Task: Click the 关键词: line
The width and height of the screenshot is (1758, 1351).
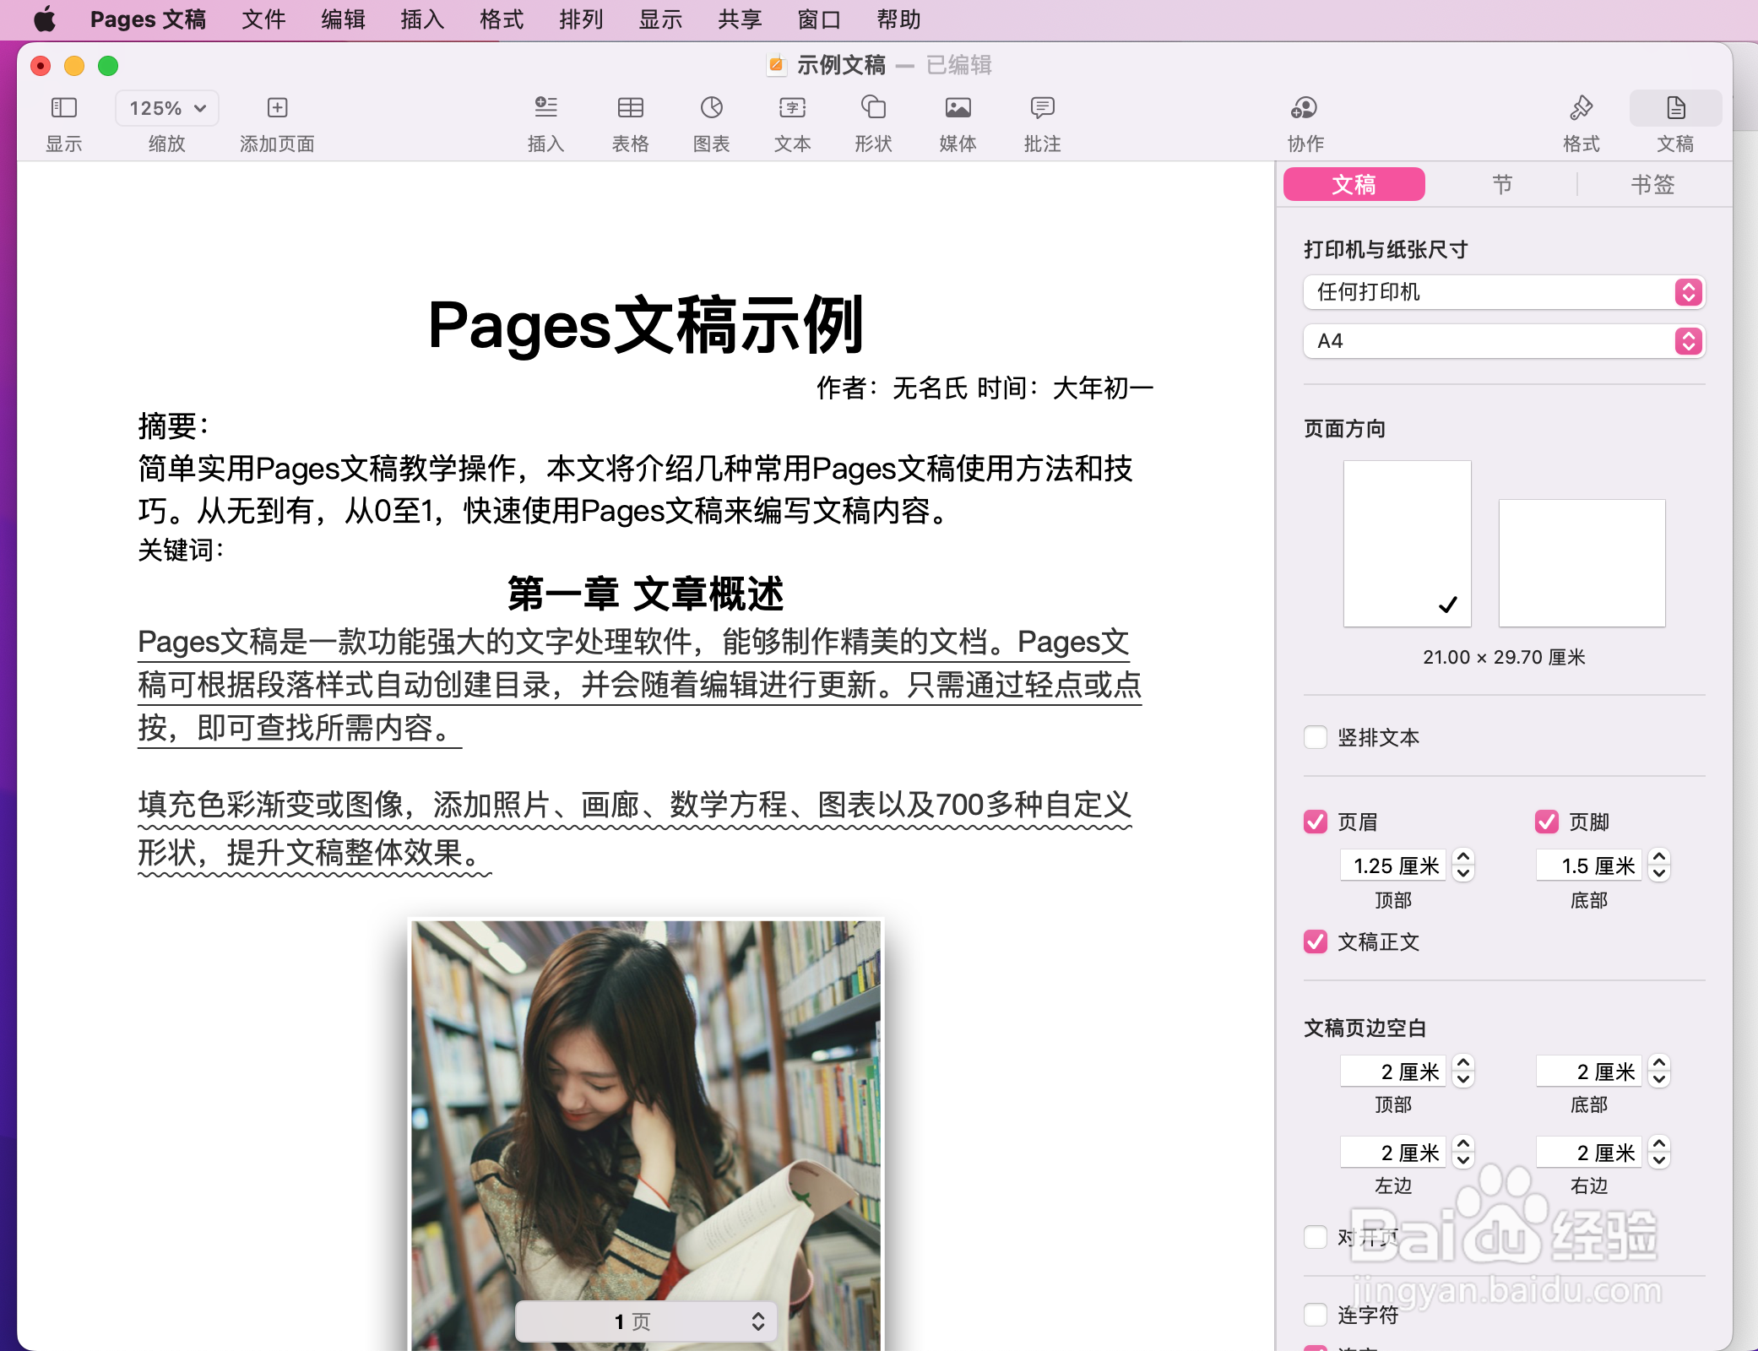Action: [181, 551]
